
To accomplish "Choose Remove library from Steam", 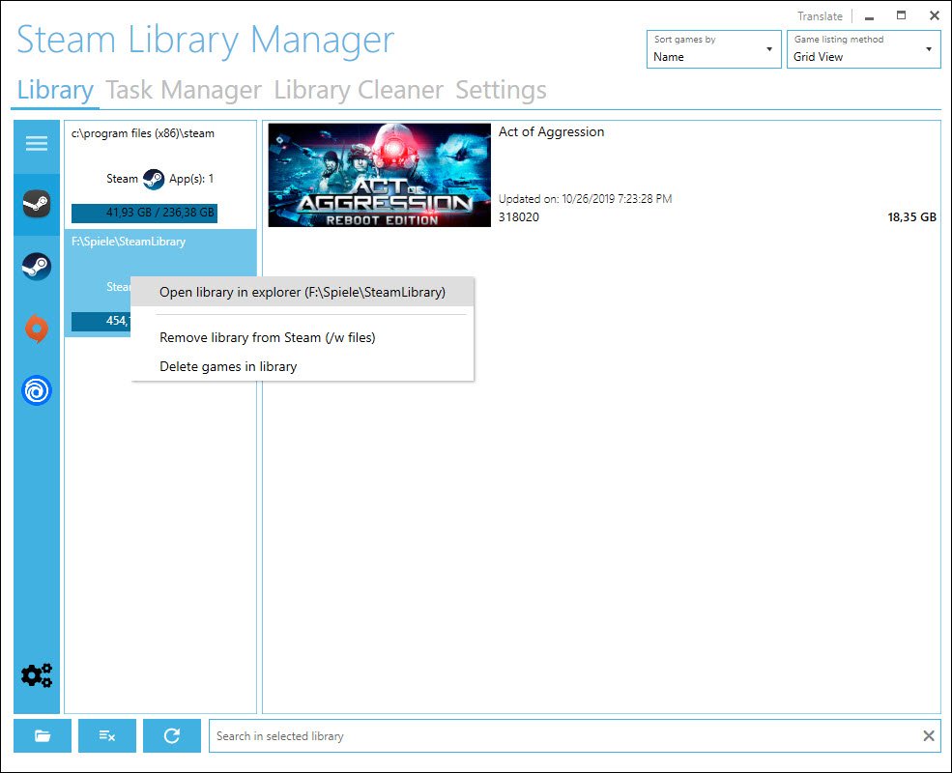I will [303, 337].
